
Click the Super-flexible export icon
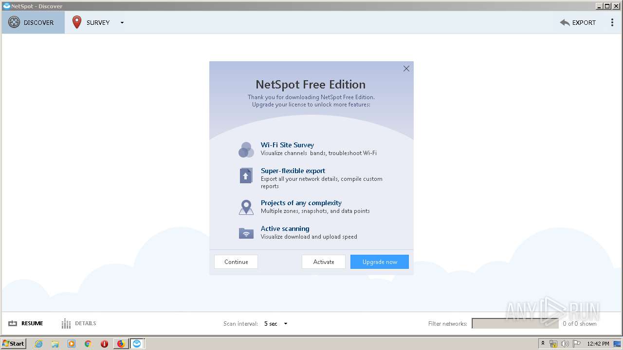(246, 175)
